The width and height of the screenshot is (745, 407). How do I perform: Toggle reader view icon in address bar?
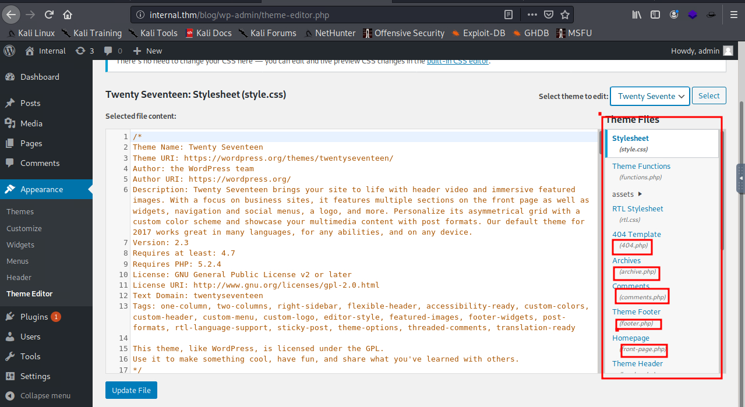[509, 15]
